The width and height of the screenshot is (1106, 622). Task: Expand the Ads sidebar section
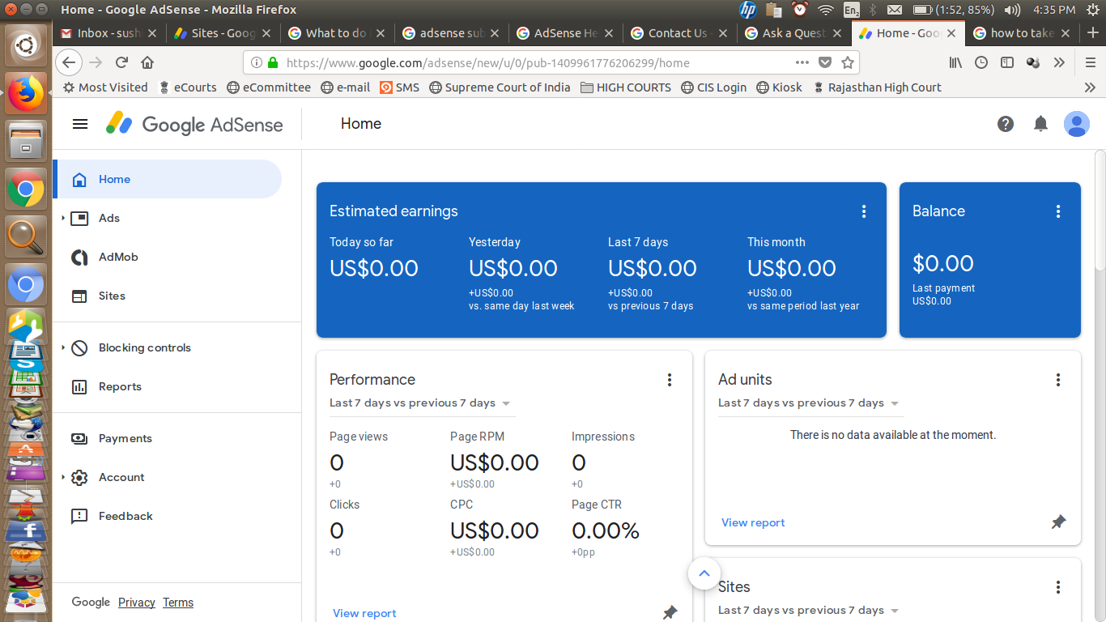[63, 218]
